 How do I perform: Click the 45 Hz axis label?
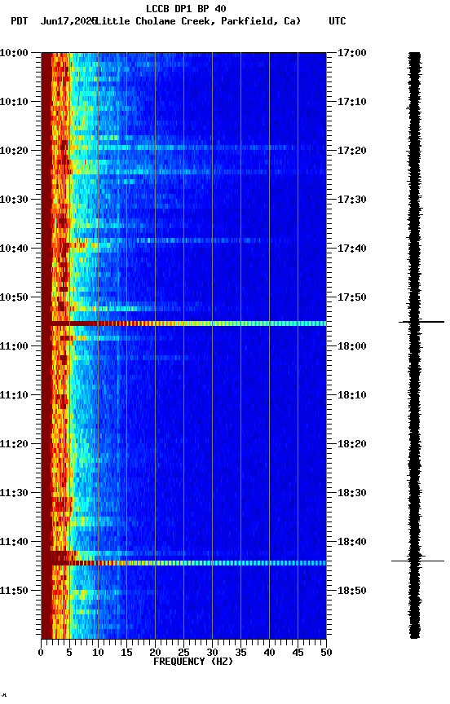[x=298, y=653]
